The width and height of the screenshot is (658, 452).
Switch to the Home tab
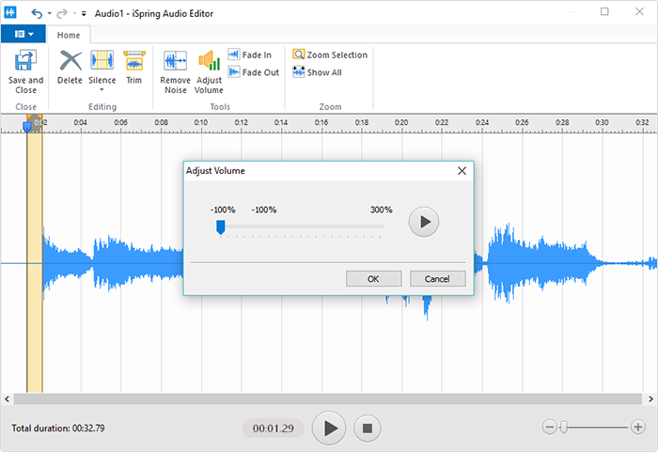pos(69,36)
